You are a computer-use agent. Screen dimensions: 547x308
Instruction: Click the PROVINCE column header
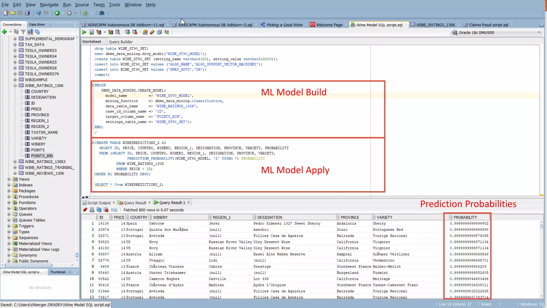[354, 217]
